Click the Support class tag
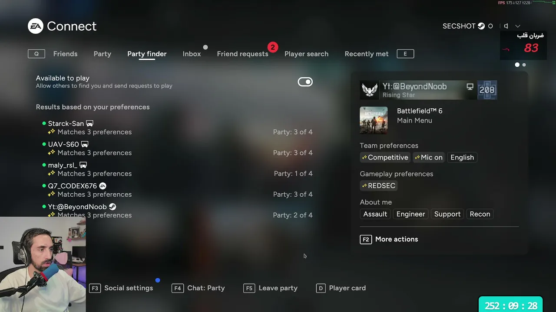556x312 pixels. [447, 214]
